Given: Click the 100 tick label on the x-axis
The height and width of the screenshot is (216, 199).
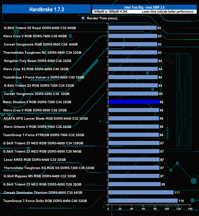Looking at the screenshot, I should click(x=167, y=209).
